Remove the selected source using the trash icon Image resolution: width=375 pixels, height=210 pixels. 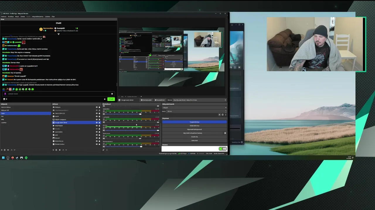coord(56,150)
